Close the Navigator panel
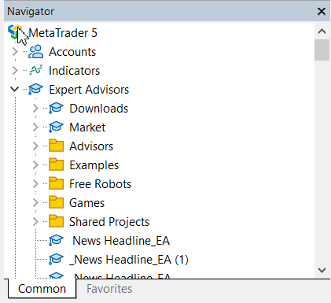This screenshot has width=331, height=303. coord(322,11)
